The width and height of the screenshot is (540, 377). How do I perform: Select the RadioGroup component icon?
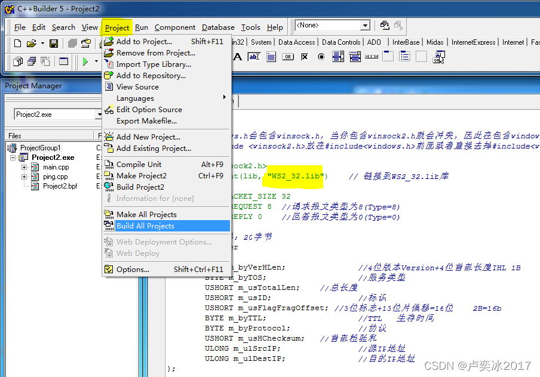tap(405, 56)
